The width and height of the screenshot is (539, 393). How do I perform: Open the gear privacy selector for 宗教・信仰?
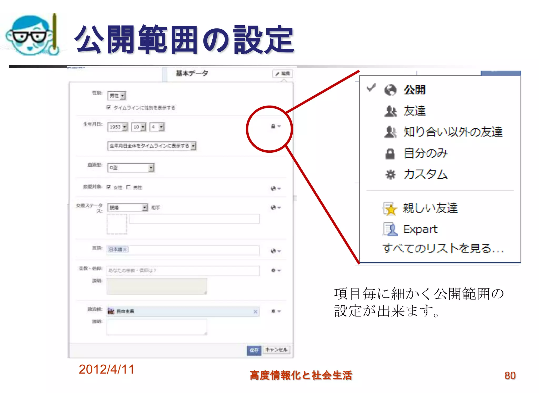point(276,270)
